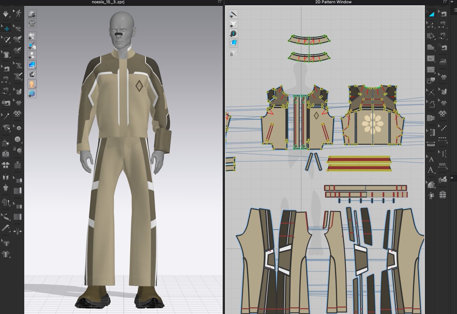
Task: Choose the small avatar figure tool on left toolbar
Action: 6,188
